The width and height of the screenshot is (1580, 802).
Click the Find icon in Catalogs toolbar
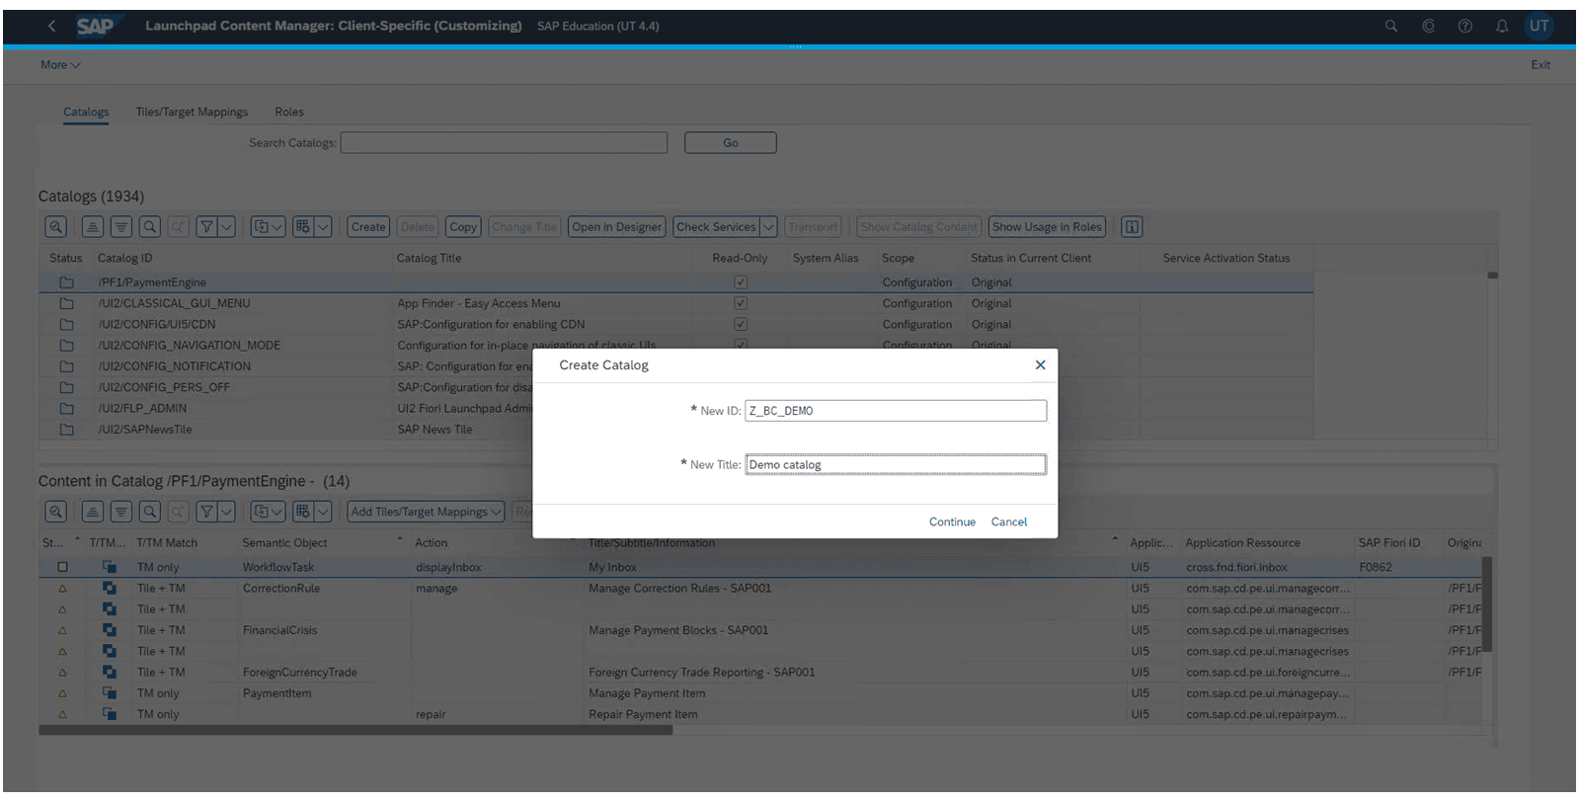[x=150, y=227]
